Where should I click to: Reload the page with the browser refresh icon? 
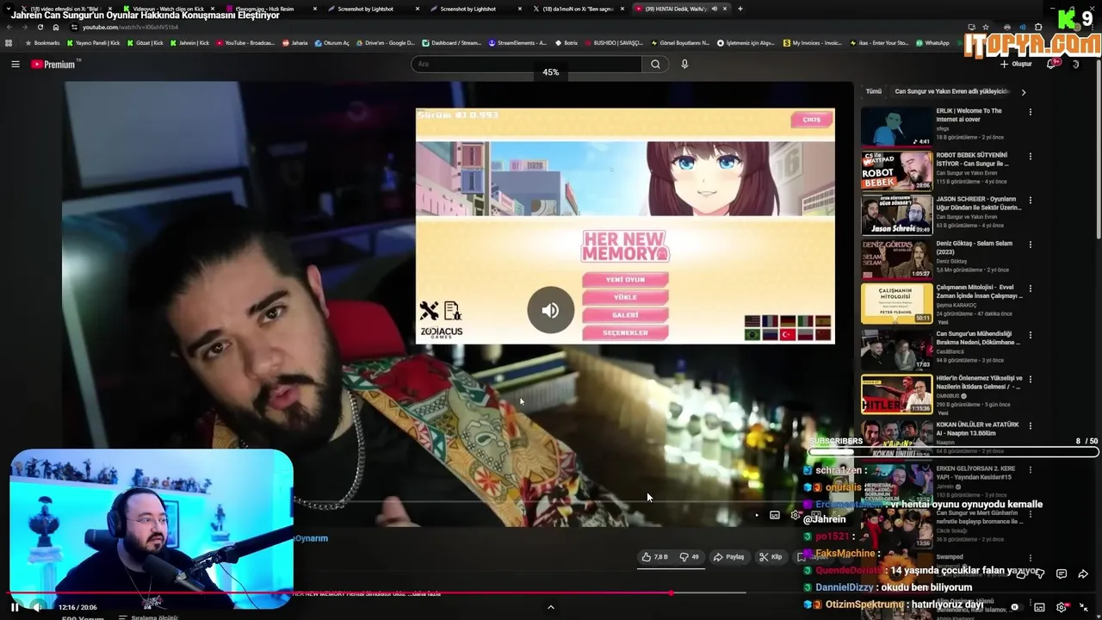tap(40, 27)
